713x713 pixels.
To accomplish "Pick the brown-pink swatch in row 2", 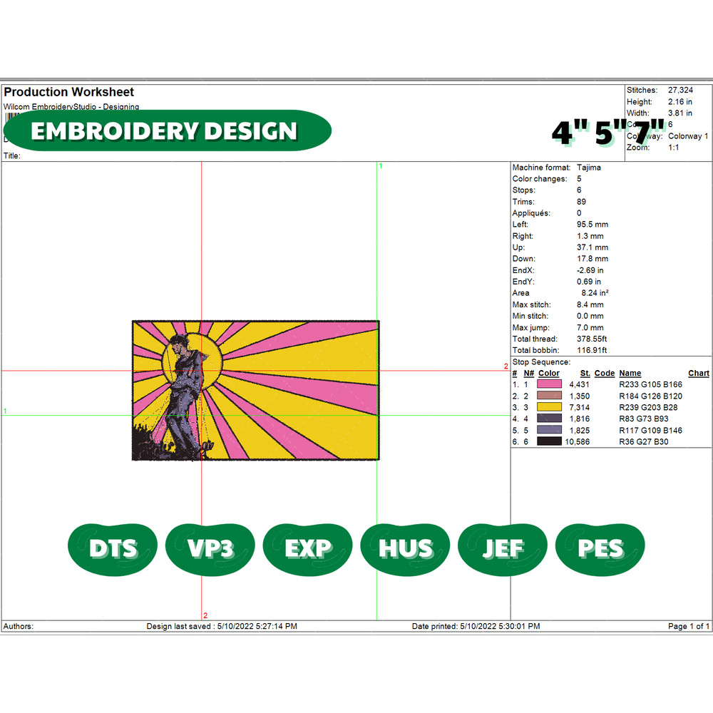I will (549, 396).
